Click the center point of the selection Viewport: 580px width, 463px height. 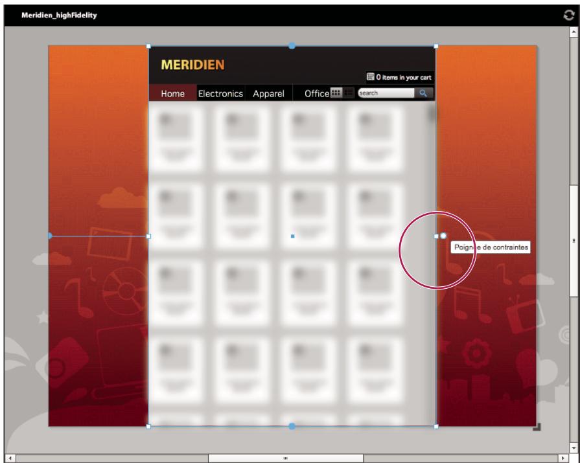click(x=292, y=236)
